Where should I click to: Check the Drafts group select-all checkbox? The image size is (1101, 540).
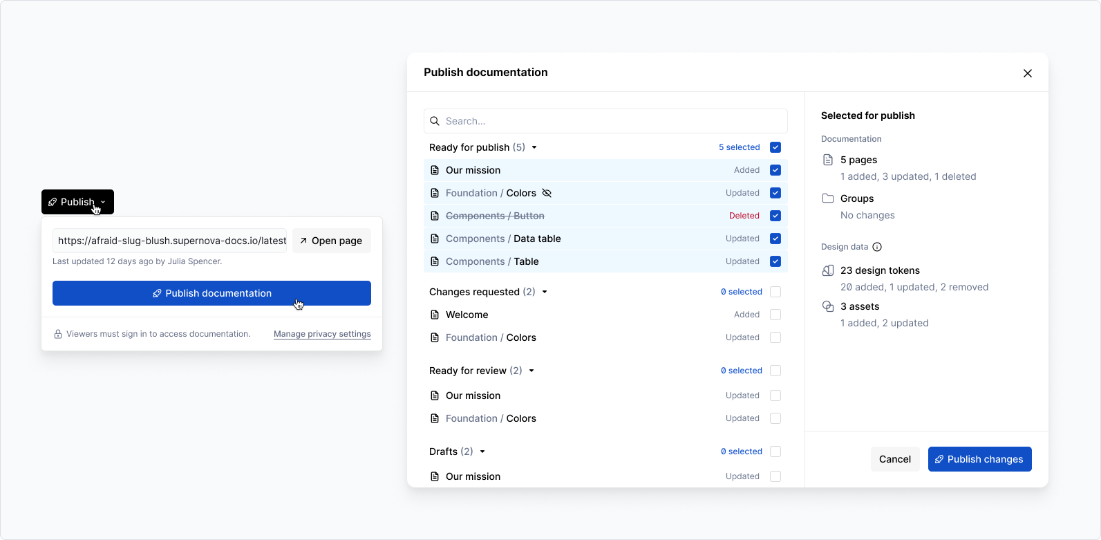coord(775,451)
